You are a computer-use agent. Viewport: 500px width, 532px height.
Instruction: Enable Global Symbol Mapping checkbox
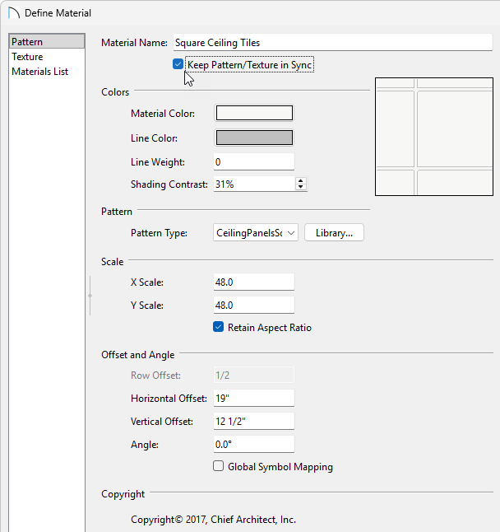click(x=219, y=467)
